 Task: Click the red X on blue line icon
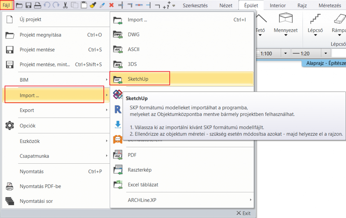point(139,5)
